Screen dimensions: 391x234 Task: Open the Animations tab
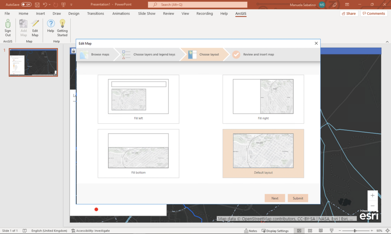[121, 14]
